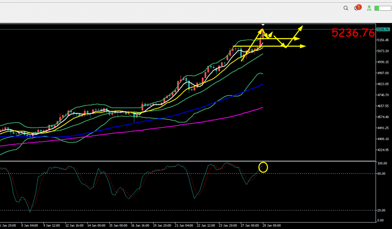The width and height of the screenshot is (392, 229).
Task: Click the 5073.30 price scale label
Action: [x=382, y=51]
